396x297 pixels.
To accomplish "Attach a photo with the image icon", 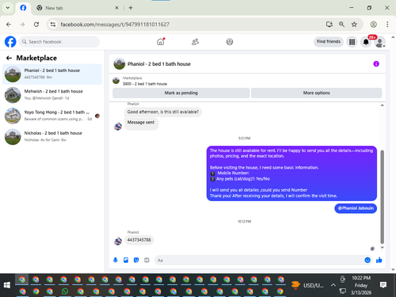I will click(x=126, y=261).
